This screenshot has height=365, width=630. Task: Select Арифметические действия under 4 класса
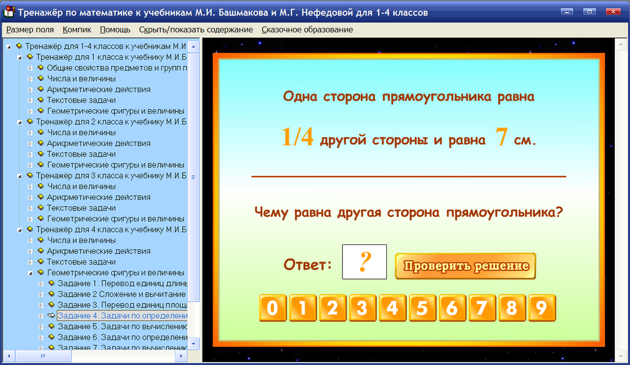pos(98,251)
